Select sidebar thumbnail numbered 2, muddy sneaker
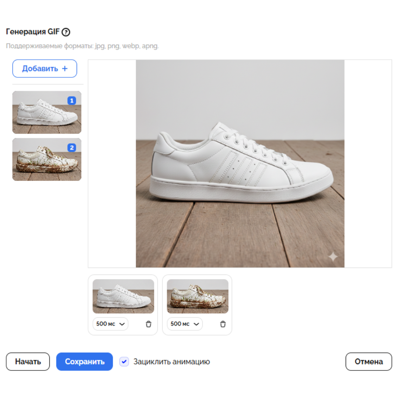 click(x=47, y=160)
